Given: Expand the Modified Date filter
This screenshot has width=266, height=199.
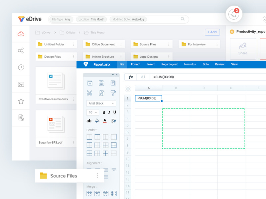Looking at the screenshot, I should pos(128,19).
